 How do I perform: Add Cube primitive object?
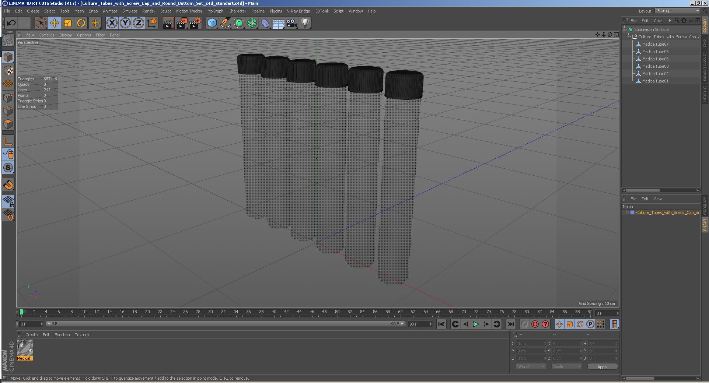(x=212, y=23)
